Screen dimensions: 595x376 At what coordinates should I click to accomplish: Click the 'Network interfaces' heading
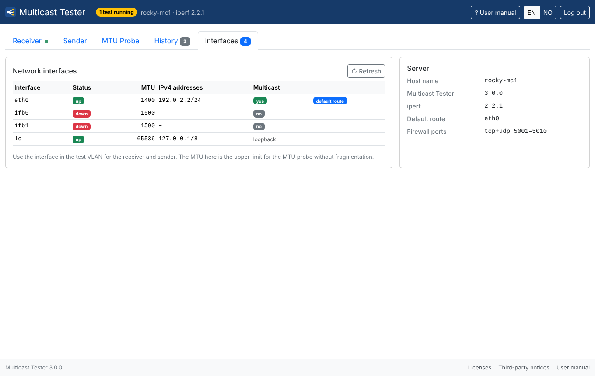tap(45, 71)
